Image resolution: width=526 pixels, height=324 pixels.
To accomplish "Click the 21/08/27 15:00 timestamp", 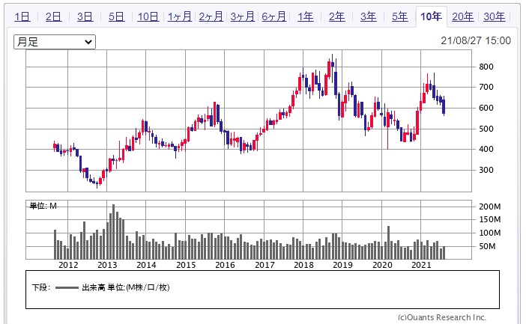I will (x=476, y=41).
